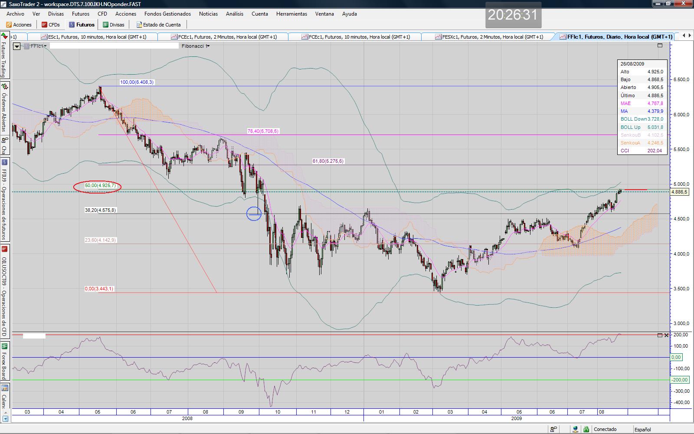Open the Fibonacci 1 dropdown
Image resolution: width=694 pixels, height=434 pixels.
[x=196, y=46]
